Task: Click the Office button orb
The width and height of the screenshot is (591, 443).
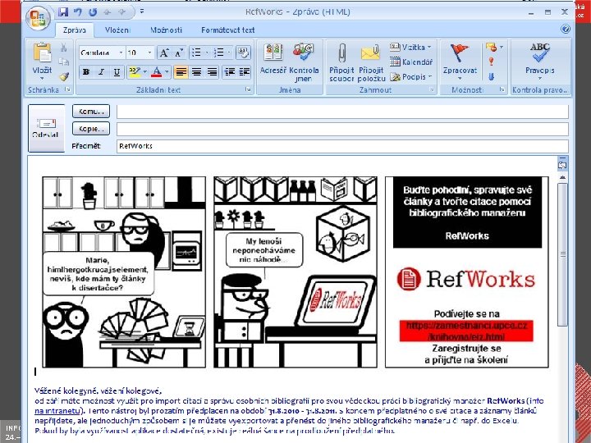Action: click(38, 17)
